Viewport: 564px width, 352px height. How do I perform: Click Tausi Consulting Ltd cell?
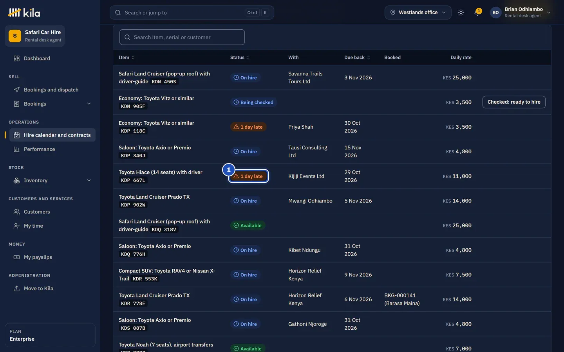pos(308,151)
